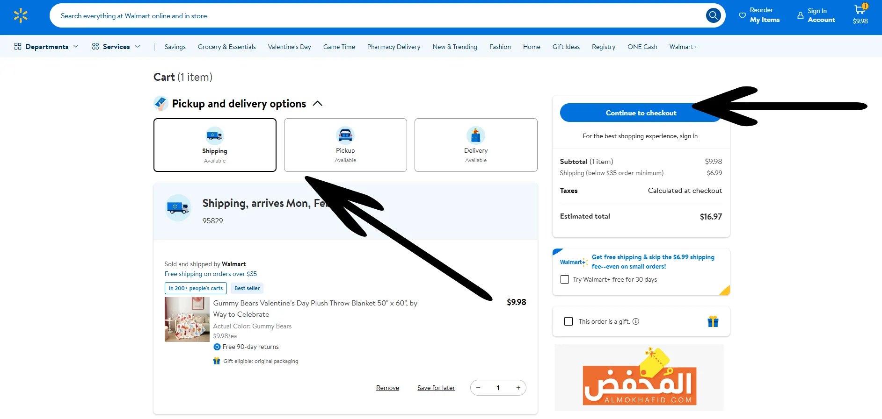Click the car icon in Pickup card
882x419 pixels.
(345, 135)
